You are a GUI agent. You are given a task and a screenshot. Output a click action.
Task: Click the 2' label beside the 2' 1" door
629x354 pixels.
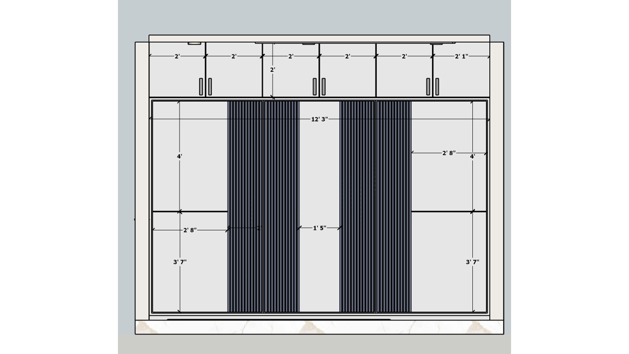point(404,56)
